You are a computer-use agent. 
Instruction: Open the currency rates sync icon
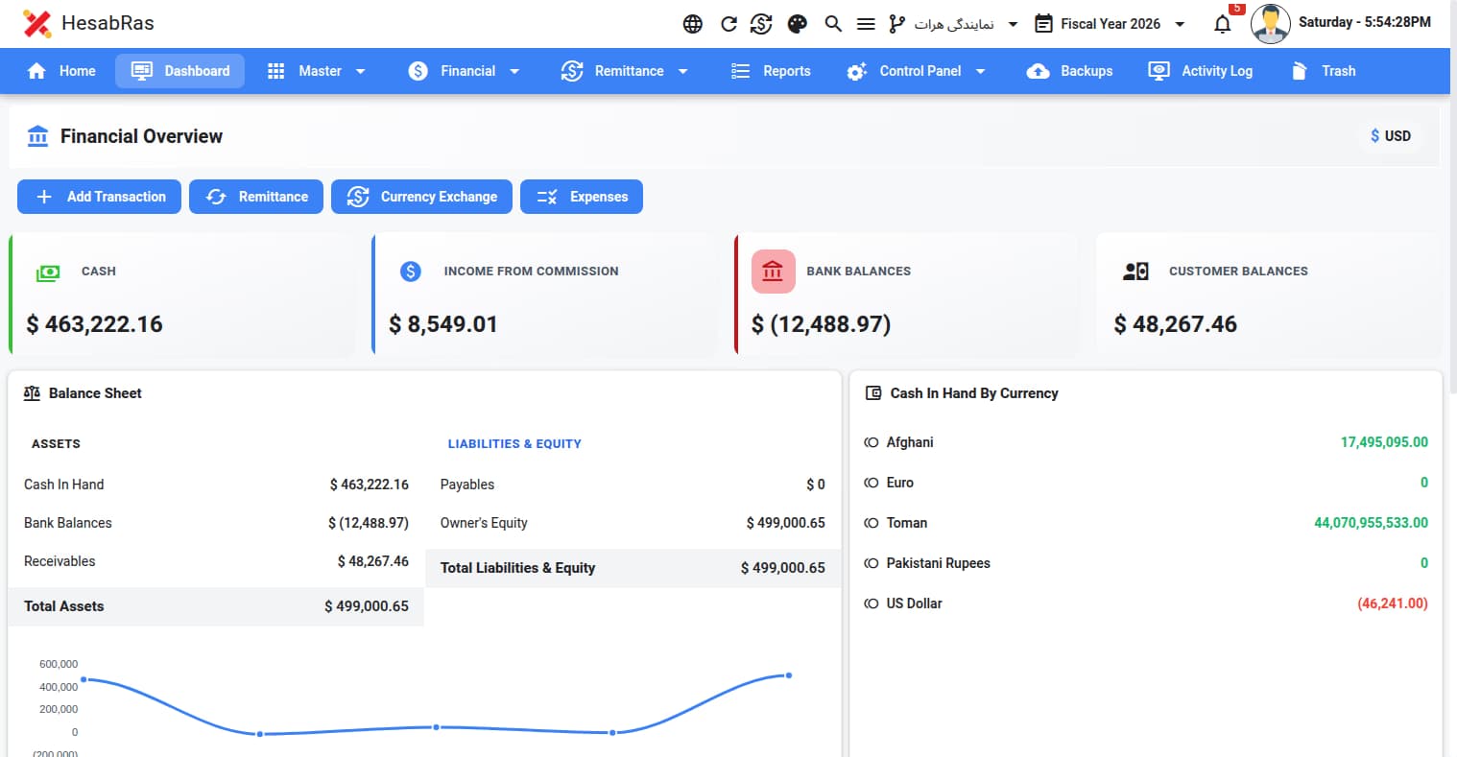pyautogui.click(x=761, y=24)
